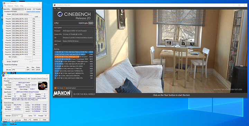Select ranking entry Intel Core i7-6700HQ
This screenshot has width=249, height=126.
74,71
